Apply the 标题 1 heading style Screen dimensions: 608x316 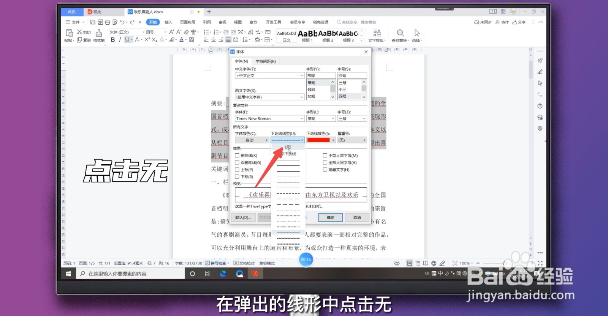[x=307, y=36]
